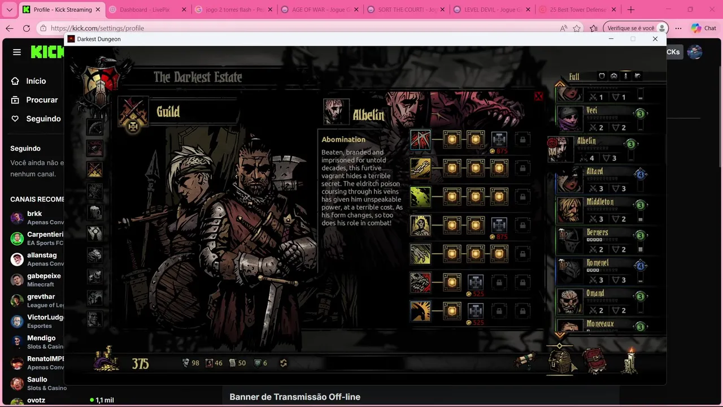723x407 pixels.
Task: Toggle the first roster sort icon next to Full
Action: (x=602, y=76)
